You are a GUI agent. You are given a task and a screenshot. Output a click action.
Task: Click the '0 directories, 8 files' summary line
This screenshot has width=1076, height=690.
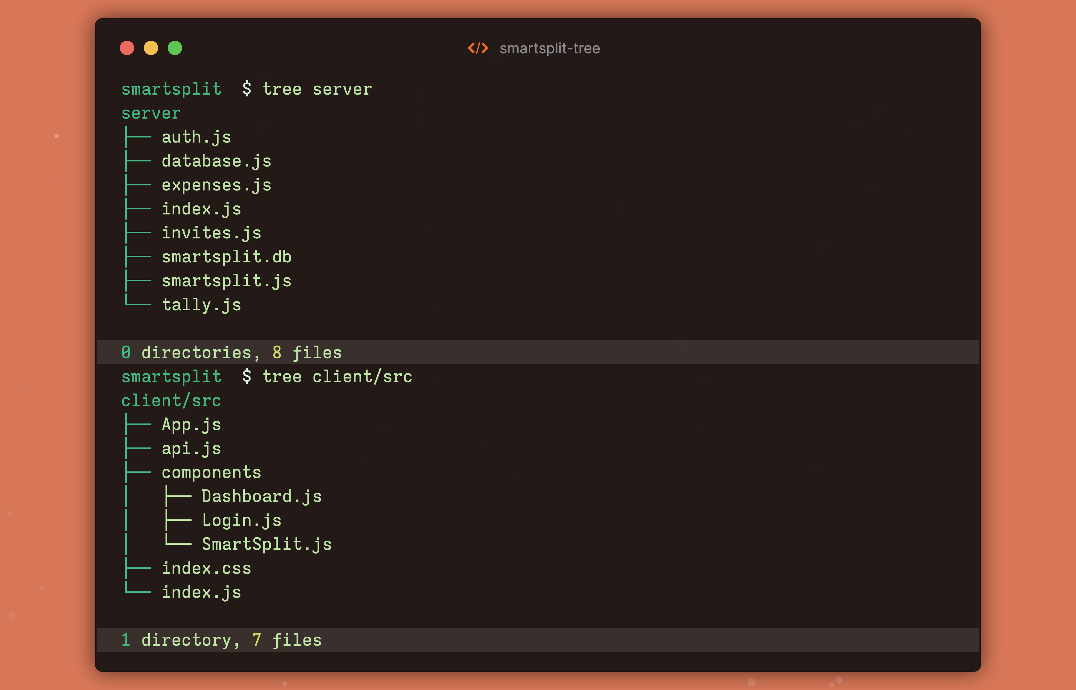pyautogui.click(x=231, y=352)
